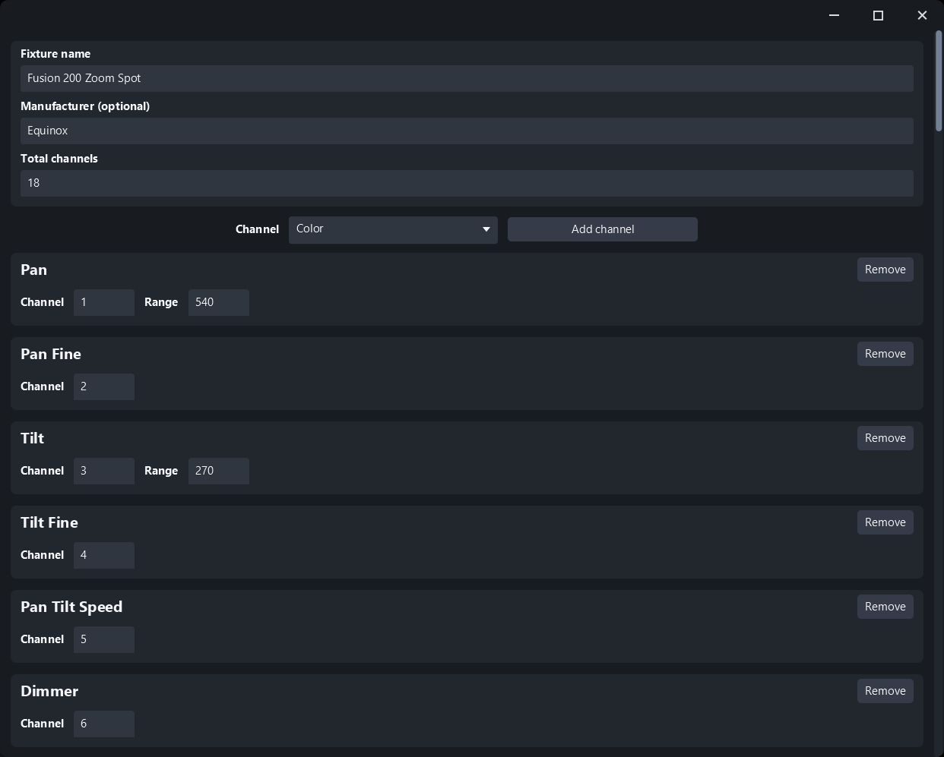Viewport: 944px width, 757px height.
Task: Edit the Fixture name field
Action: [467, 78]
